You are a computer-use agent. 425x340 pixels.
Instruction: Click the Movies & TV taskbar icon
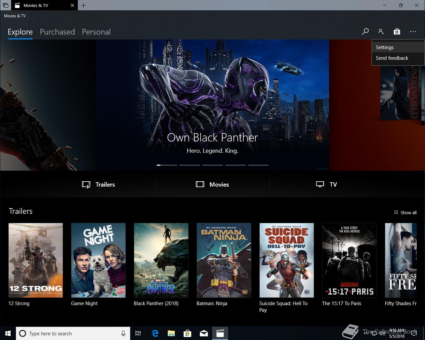pos(220,333)
